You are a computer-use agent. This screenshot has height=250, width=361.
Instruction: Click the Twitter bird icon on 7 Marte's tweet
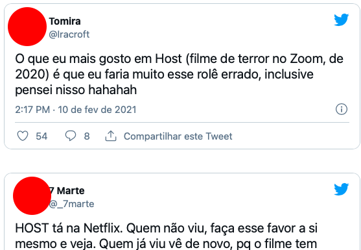point(341,189)
